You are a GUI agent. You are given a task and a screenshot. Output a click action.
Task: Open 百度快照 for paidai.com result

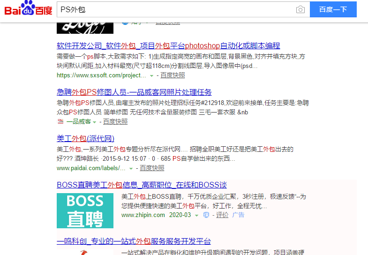coord(152,168)
